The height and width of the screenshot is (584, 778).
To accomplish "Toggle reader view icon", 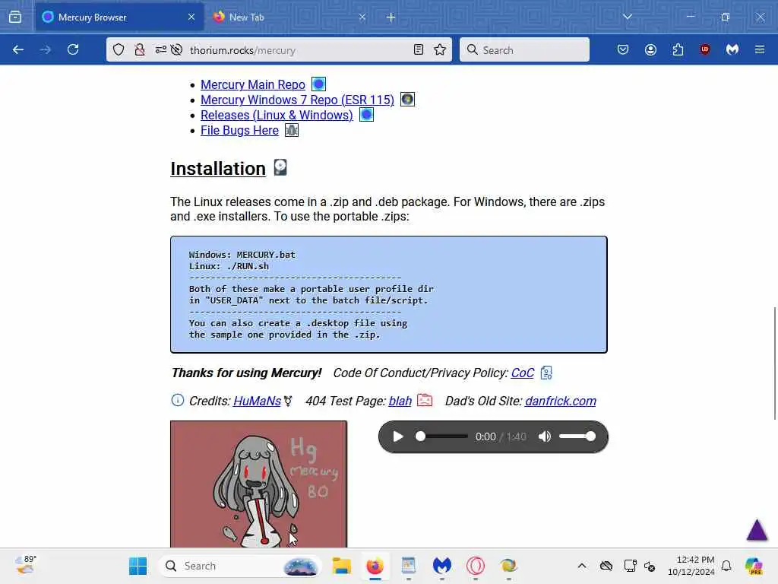I will coord(419,49).
